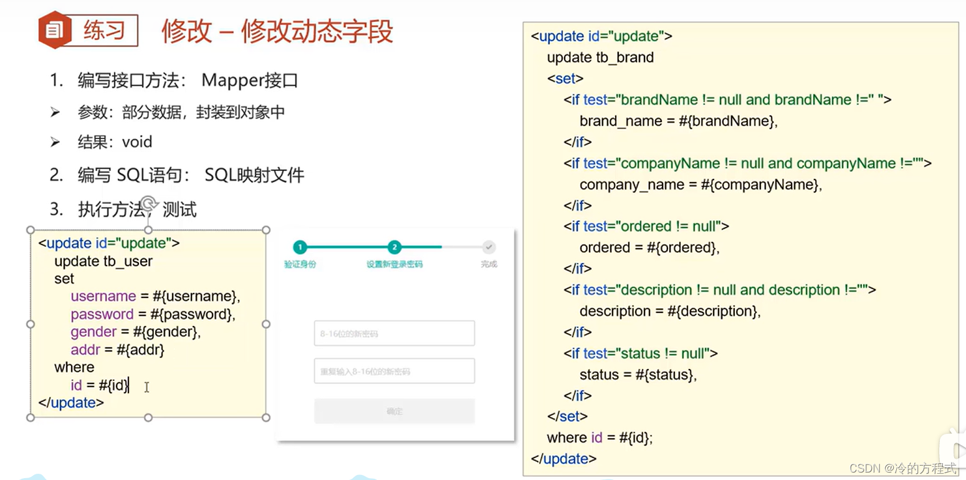Click the 8-16位的新密码 input field

click(395, 334)
